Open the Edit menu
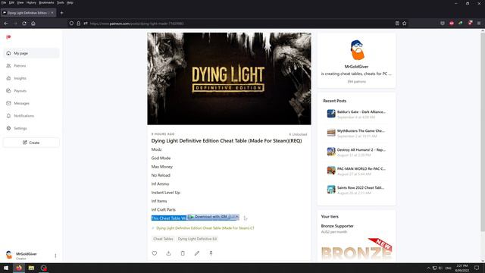The height and width of the screenshot is (273, 485). click(x=11, y=2)
